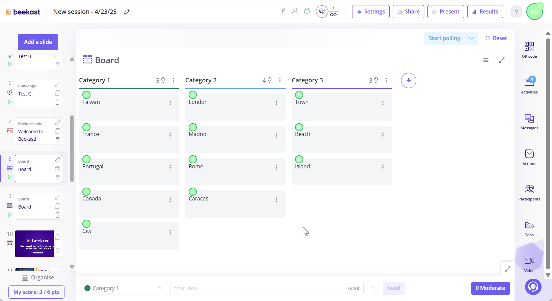The height and width of the screenshot is (301, 552).
Task: Click the slide list scrollbar
Action: [72, 148]
